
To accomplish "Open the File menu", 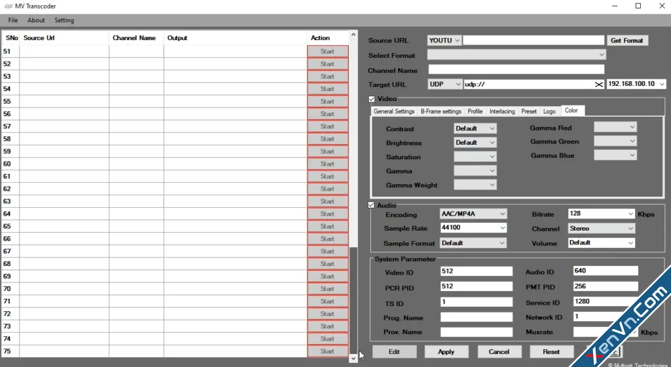I will pyautogui.click(x=13, y=20).
